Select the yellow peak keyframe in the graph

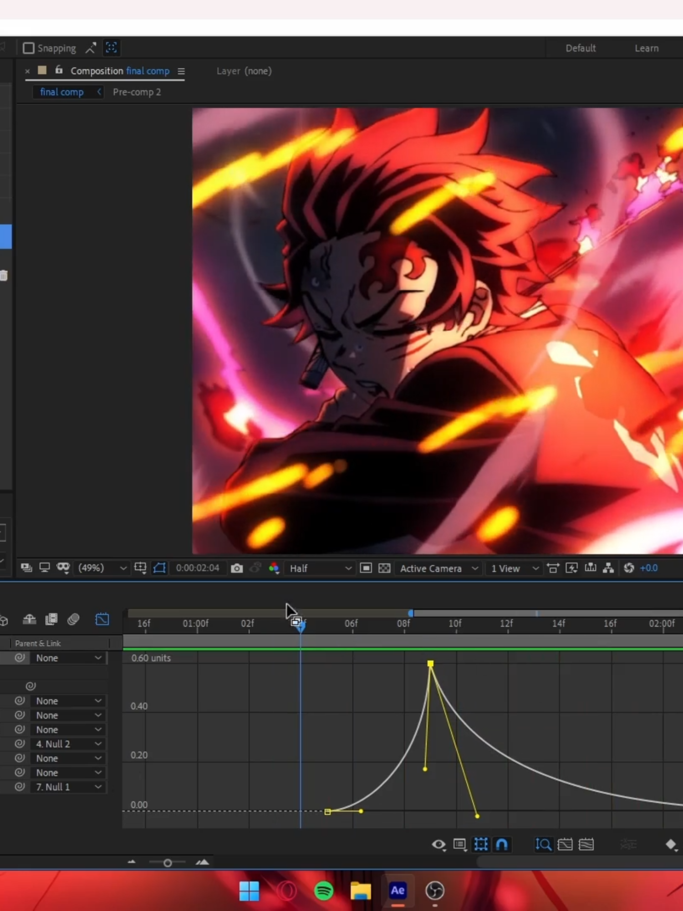(x=430, y=664)
